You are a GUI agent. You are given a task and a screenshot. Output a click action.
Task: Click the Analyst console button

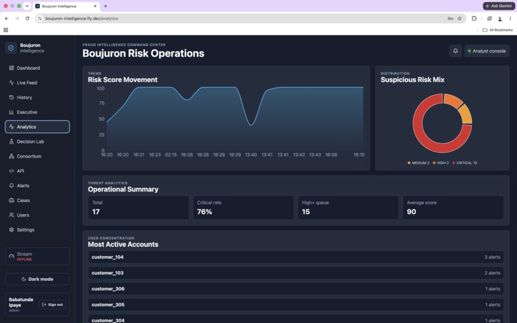pyautogui.click(x=487, y=51)
